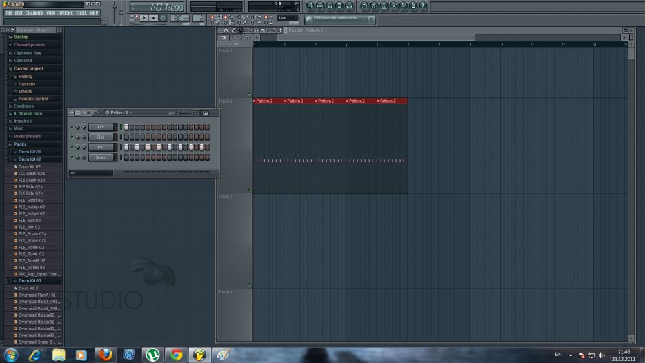Click the Clap channel button
Screen dimensions: 645x363
pos(101,137)
